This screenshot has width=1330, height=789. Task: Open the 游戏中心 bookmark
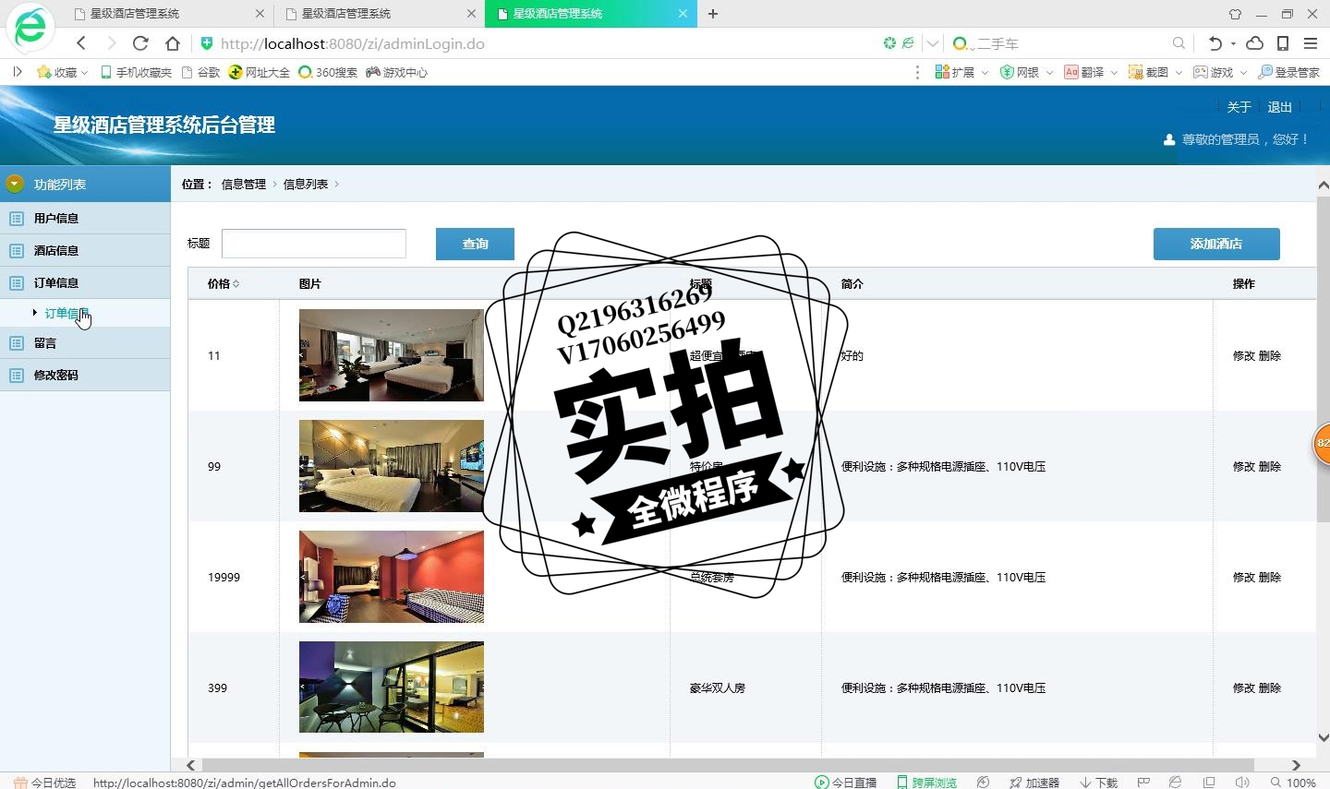(397, 72)
